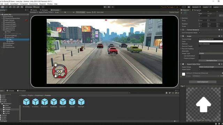Select the Joystick prefab asset
Screen dimensions: 223x125
pyautogui.click(x=72, y=103)
